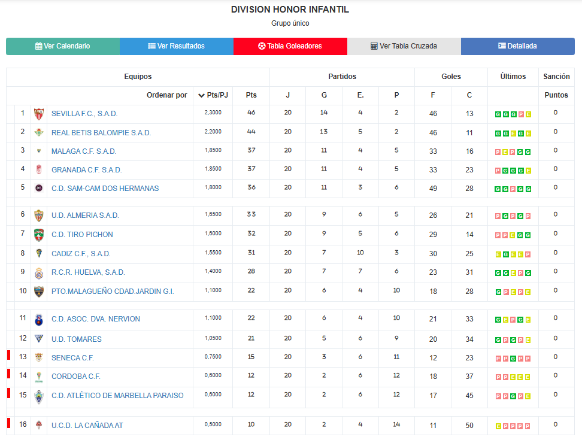582x440 pixels.
Task: Click the Cadiz C.F. team crest
Action: tap(38, 253)
